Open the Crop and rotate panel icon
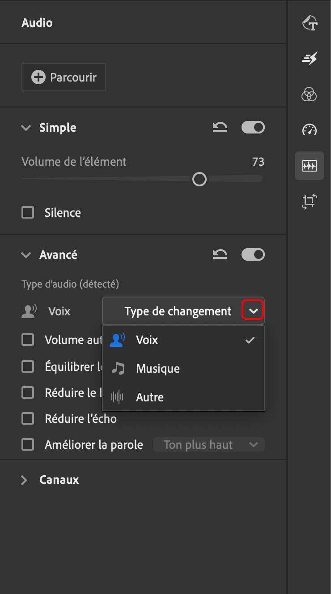The image size is (331, 594). tap(310, 202)
